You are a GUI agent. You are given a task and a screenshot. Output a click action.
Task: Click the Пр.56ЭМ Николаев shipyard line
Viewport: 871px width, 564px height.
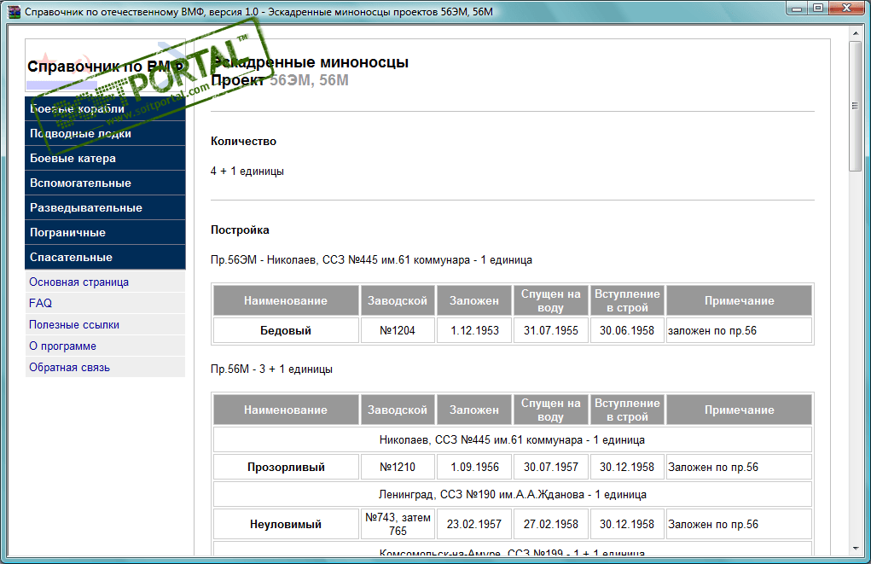[x=371, y=260]
